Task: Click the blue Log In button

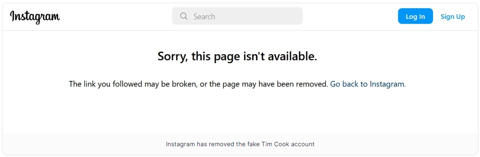Action: 415,16
